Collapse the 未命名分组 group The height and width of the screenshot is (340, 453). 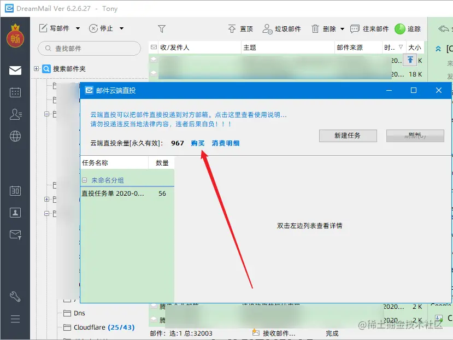[84, 180]
